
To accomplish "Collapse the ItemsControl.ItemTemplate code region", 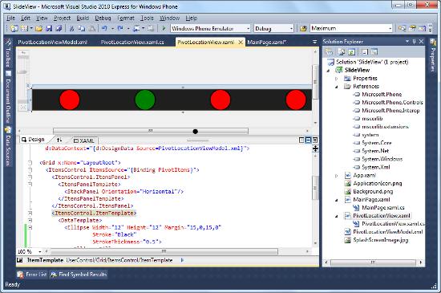I will tap(30, 213).
